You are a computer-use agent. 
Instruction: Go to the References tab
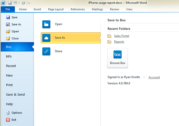pos(78,9)
